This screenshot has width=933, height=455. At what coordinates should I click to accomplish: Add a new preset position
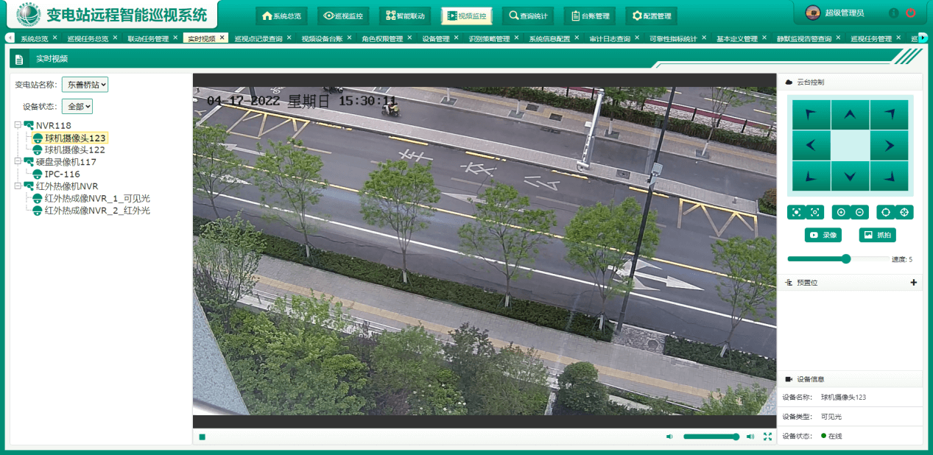914,283
